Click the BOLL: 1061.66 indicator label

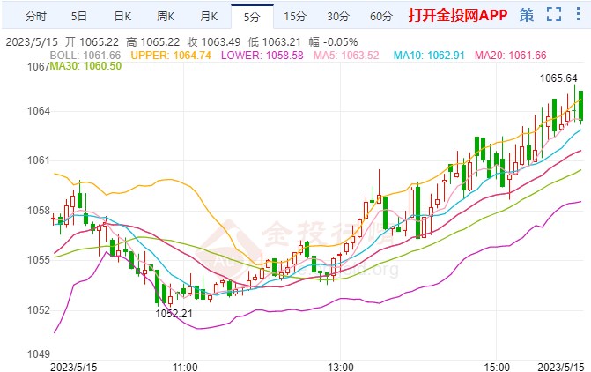click(85, 56)
